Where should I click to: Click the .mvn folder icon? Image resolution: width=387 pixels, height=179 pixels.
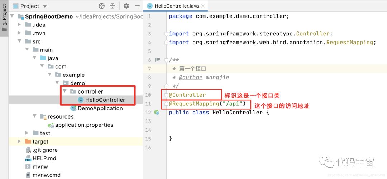click(x=28, y=33)
